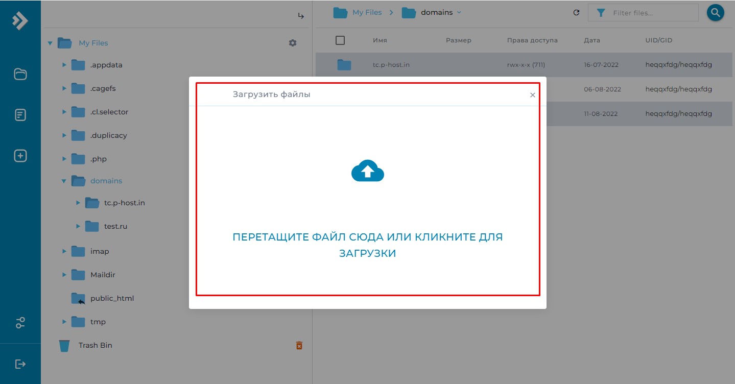Toggle the select-all checkbox in header
This screenshot has width=735, height=384.
[x=340, y=40]
